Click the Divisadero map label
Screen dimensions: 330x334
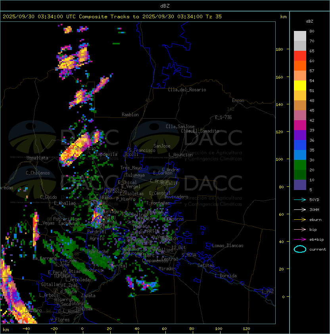click(177, 197)
